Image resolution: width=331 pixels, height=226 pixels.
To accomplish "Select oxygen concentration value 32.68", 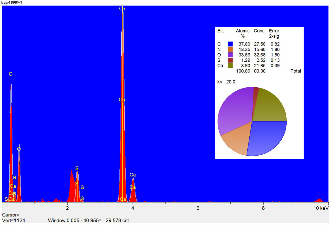I will (260, 55).
